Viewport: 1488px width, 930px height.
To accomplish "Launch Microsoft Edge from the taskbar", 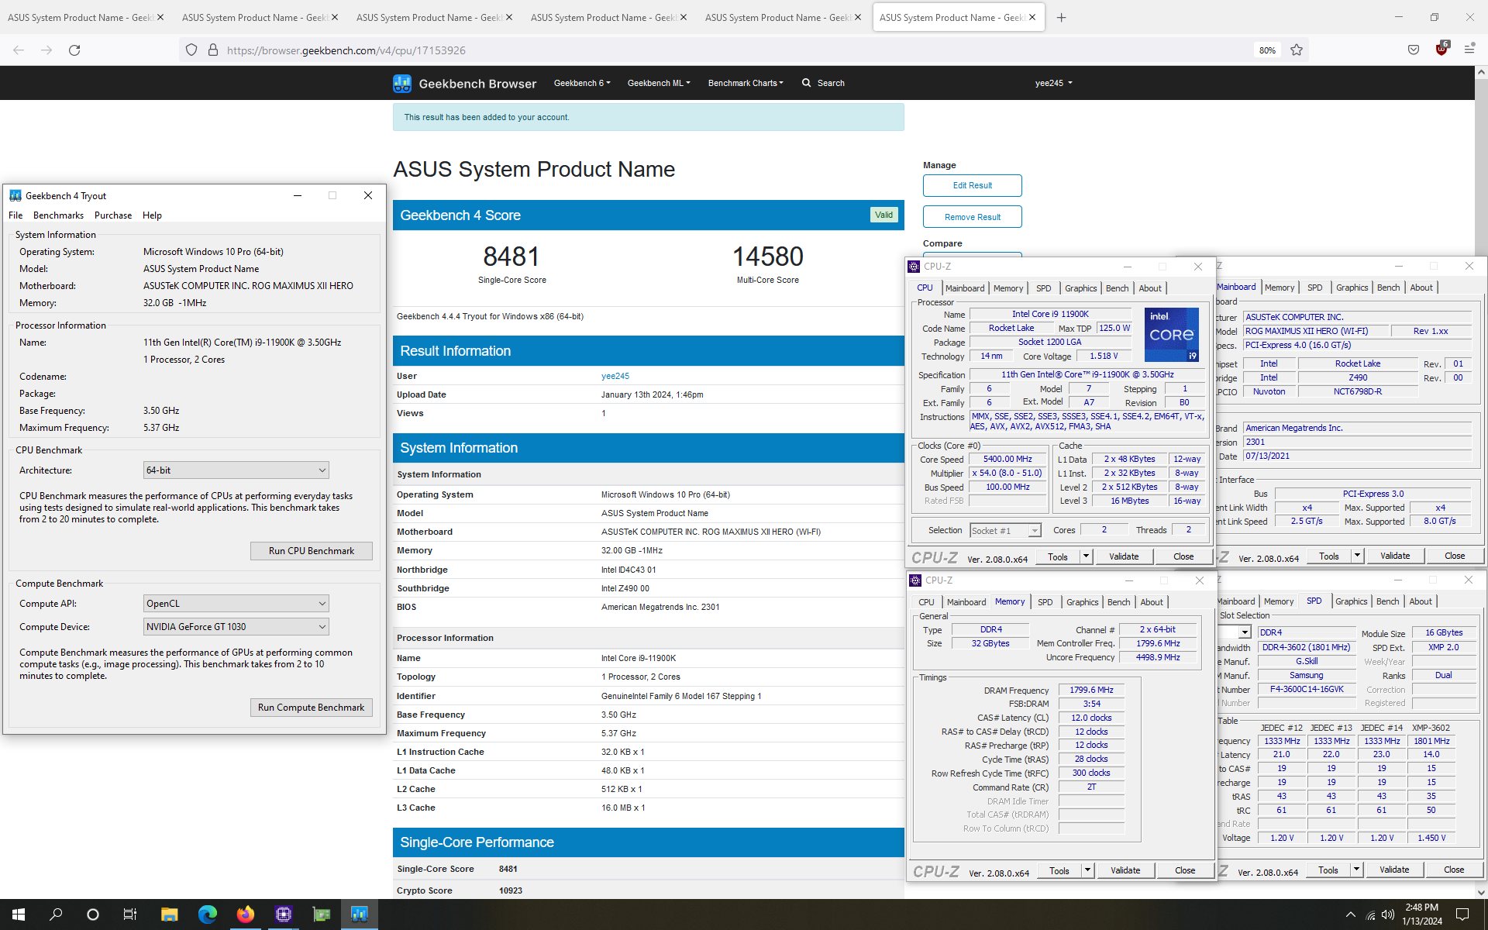I will tap(207, 914).
